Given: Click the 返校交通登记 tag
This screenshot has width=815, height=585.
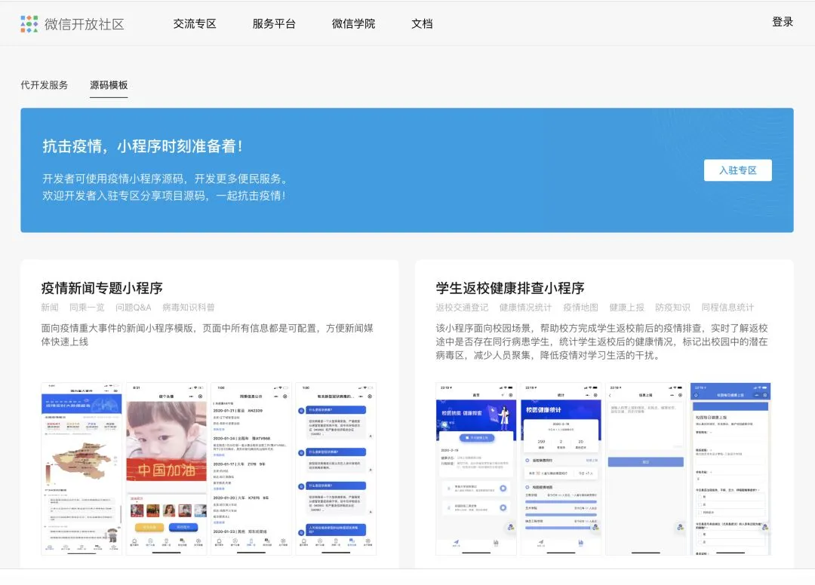Looking at the screenshot, I should coord(462,308).
